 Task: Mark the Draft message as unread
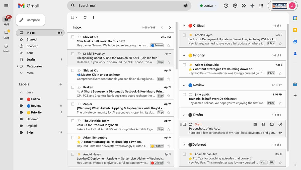coord(272,124)
